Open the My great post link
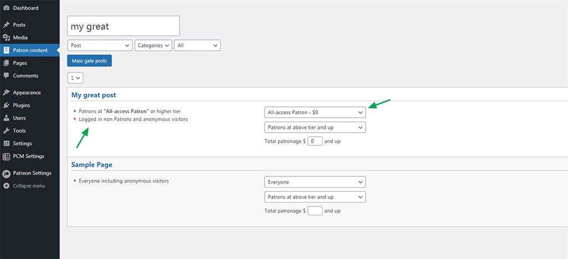 [93, 95]
